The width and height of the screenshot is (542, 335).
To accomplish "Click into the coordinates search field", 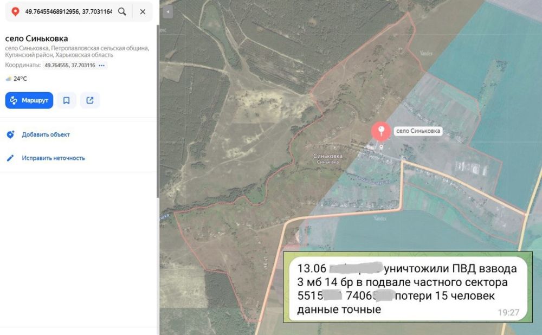I will click(x=68, y=11).
